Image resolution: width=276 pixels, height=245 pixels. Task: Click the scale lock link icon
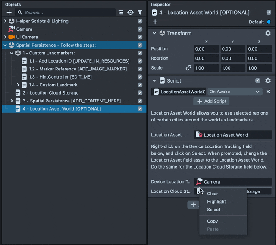188,68
